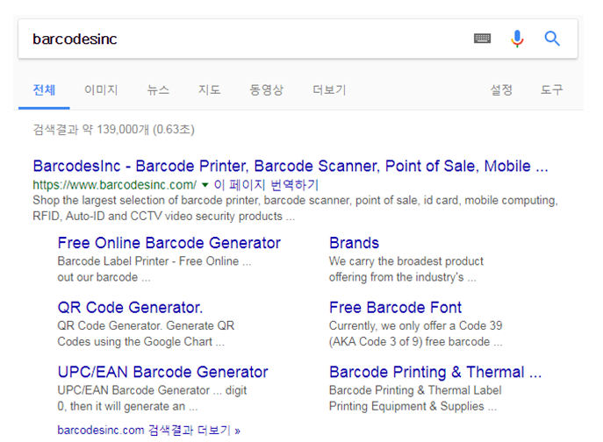The image size is (603, 442).
Task: Expand the 더보기 menu
Action: pyautogui.click(x=329, y=90)
